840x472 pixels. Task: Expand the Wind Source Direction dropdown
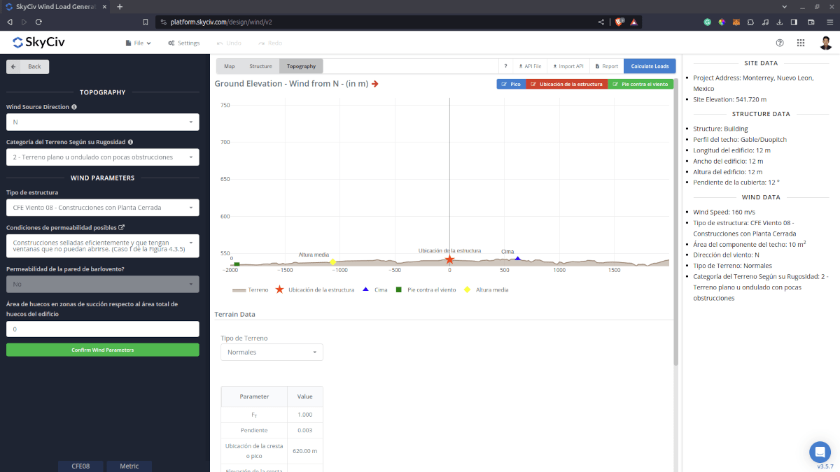point(102,122)
